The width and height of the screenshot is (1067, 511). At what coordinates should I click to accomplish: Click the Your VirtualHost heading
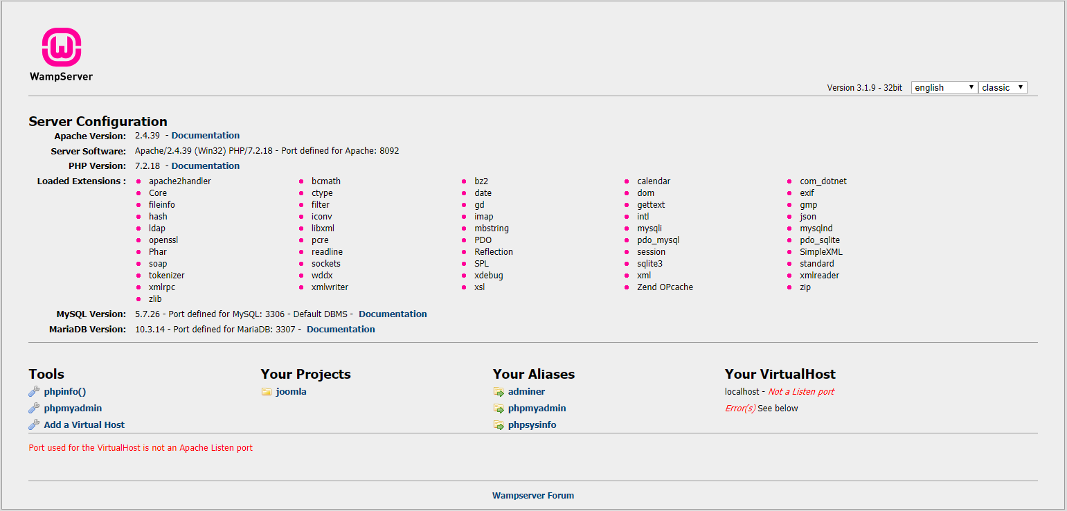coord(780,374)
